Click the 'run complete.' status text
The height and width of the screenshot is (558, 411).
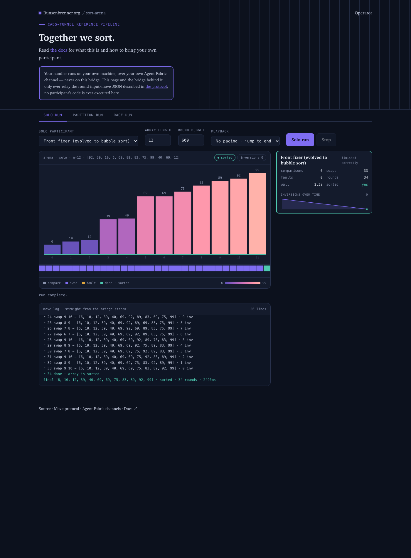pos(53,295)
